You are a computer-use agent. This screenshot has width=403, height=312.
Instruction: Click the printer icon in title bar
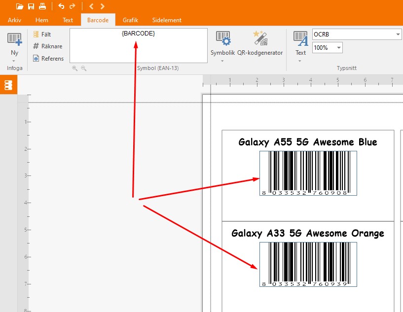tap(42, 6)
